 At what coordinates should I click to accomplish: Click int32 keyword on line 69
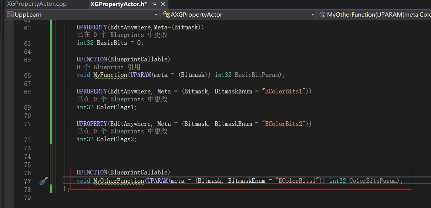click(x=85, y=107)
